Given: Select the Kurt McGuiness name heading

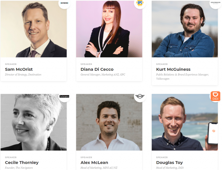Looking at the screenshot, I should coord(173,69).
